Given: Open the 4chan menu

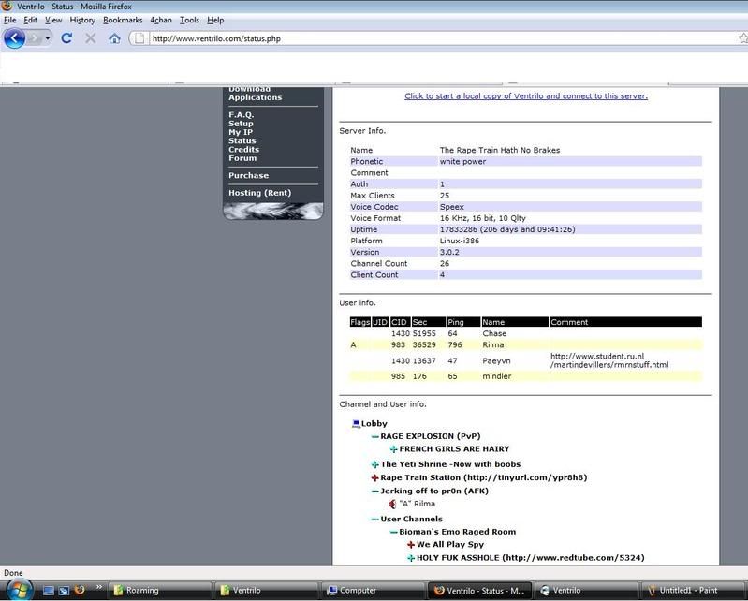Looking at the screenshot, I should coord(161,20).
